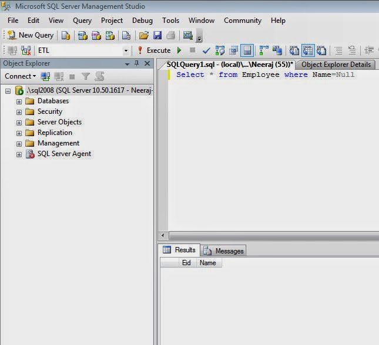The image size is (379, 345).
Task: Click the Analysis Services MDX Query icon
Action: 83,35
